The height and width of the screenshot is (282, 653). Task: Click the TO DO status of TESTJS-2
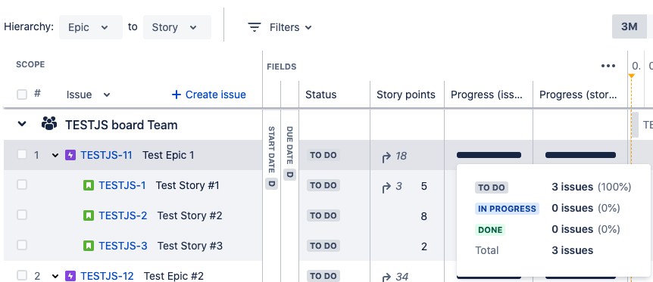tap(323, 215)
